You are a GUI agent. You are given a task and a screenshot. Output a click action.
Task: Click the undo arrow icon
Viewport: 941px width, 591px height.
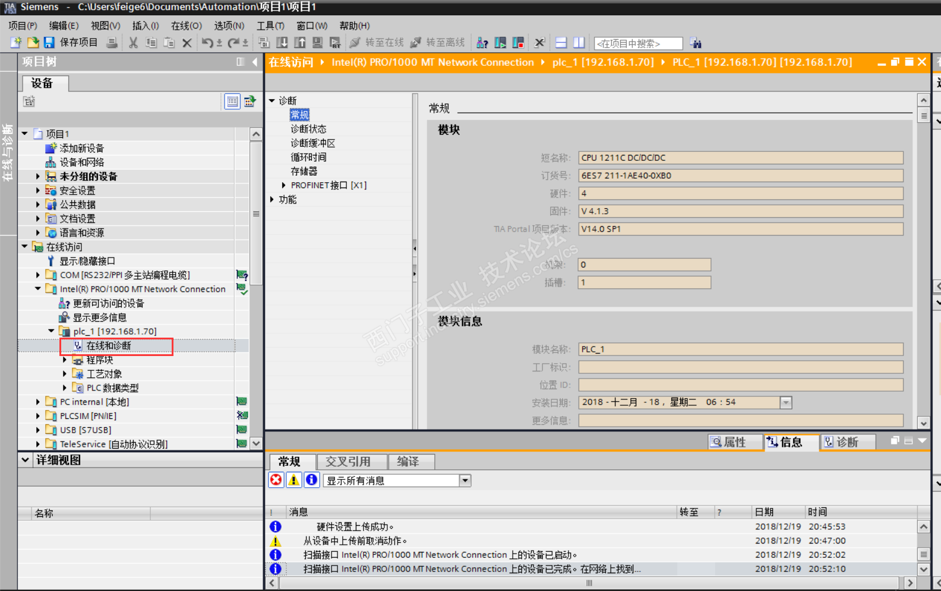pyautogui.click(x=207, y=43)
